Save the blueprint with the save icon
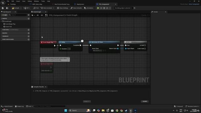This screenshot has height=113, width=201. click(x=3, y=8)
